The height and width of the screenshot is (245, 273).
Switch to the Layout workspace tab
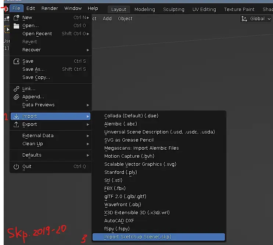pyautogui.click(x=119, y=10)
